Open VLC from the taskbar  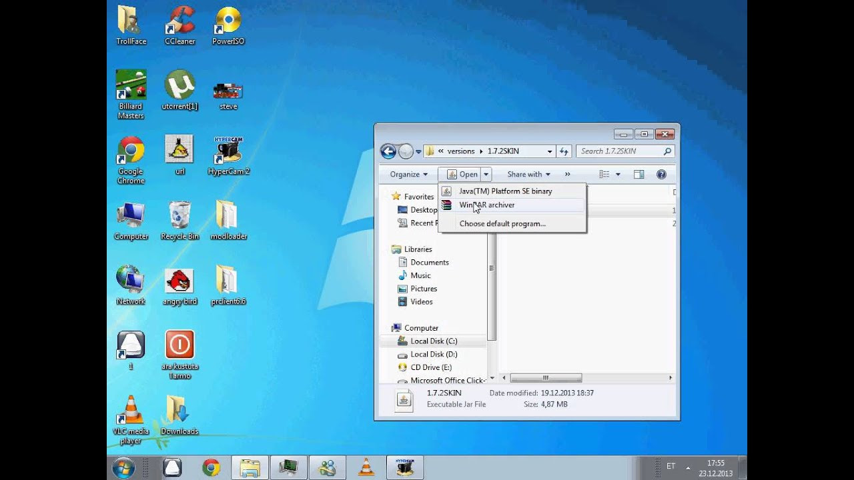pyautogui.click(x=366, y=467)
